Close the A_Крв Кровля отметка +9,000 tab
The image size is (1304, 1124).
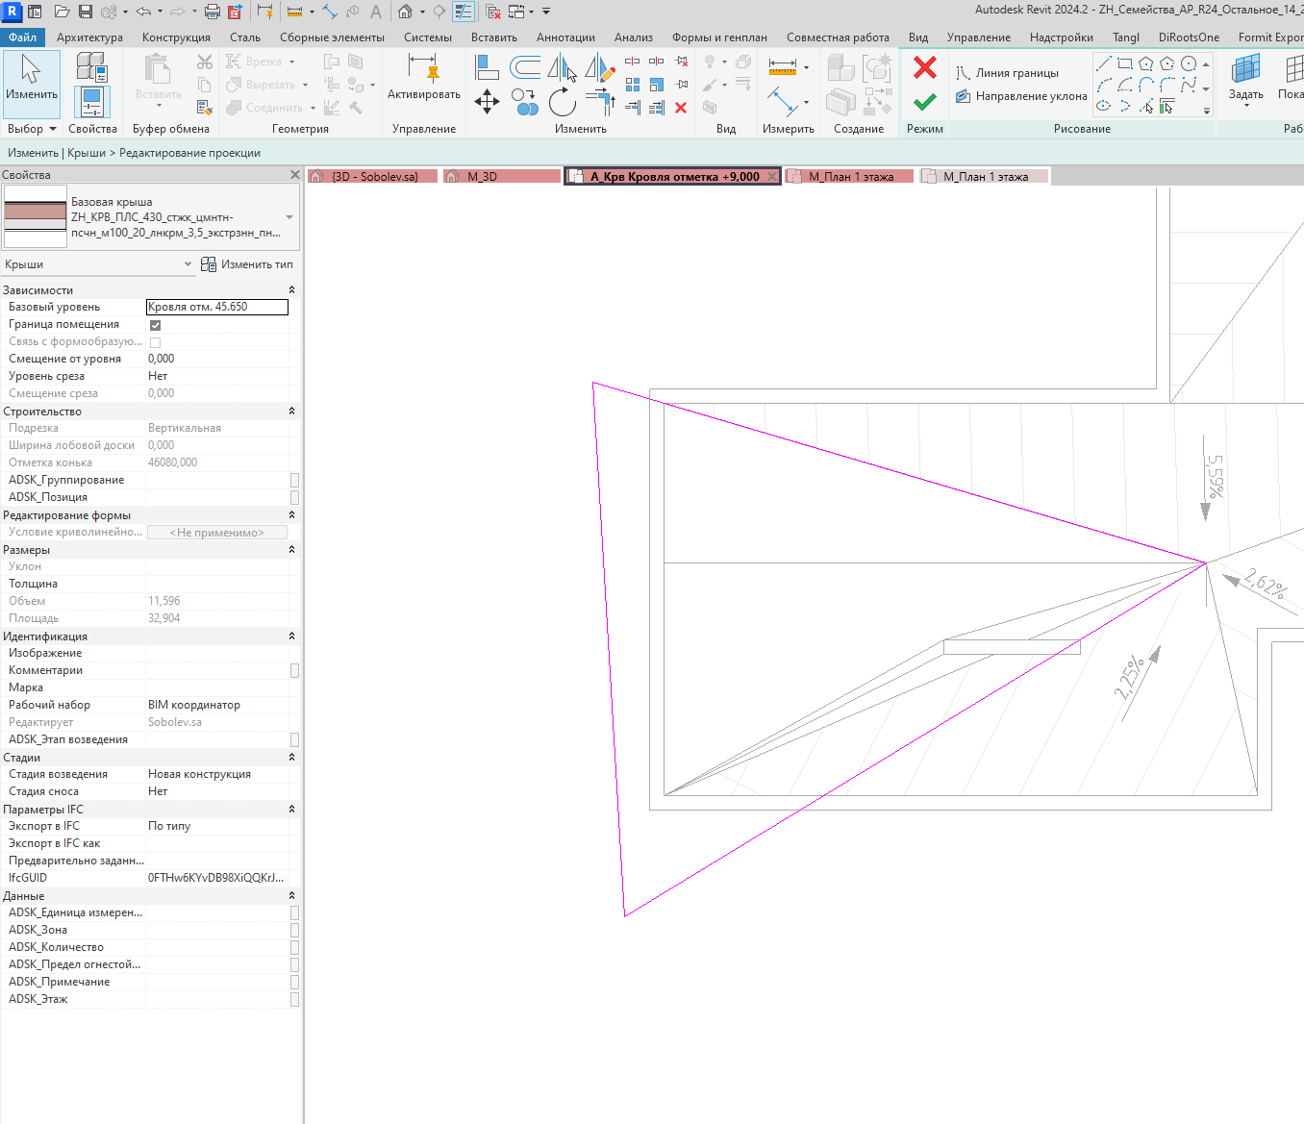[772, 177]
